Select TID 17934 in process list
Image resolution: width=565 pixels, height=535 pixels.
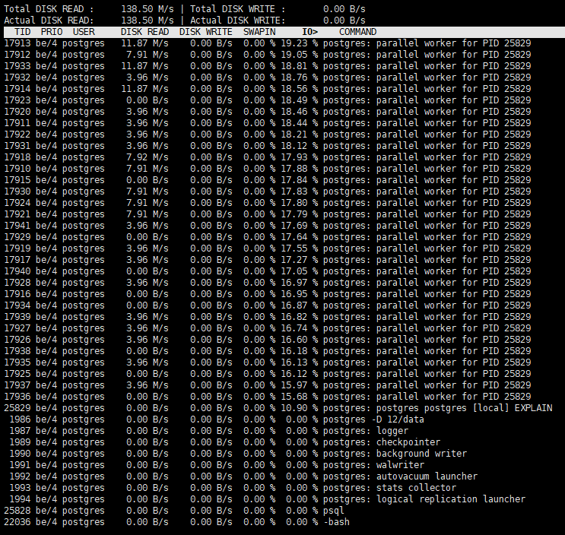pyautogui.click(x=17, y=305)
